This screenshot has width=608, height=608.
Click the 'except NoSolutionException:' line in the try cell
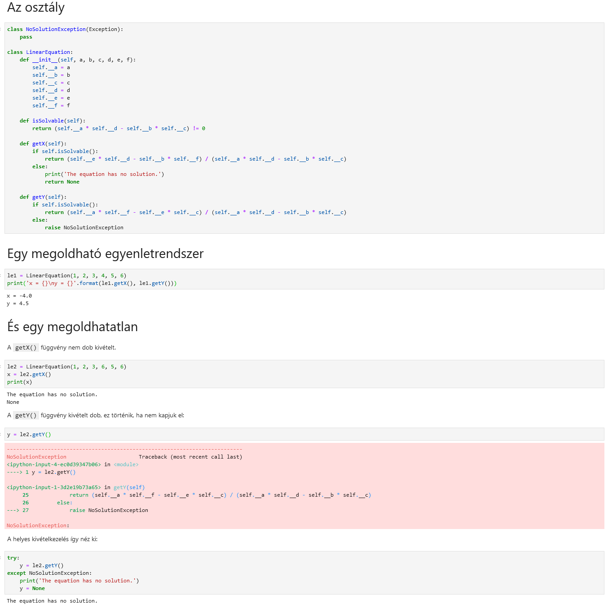49,573
